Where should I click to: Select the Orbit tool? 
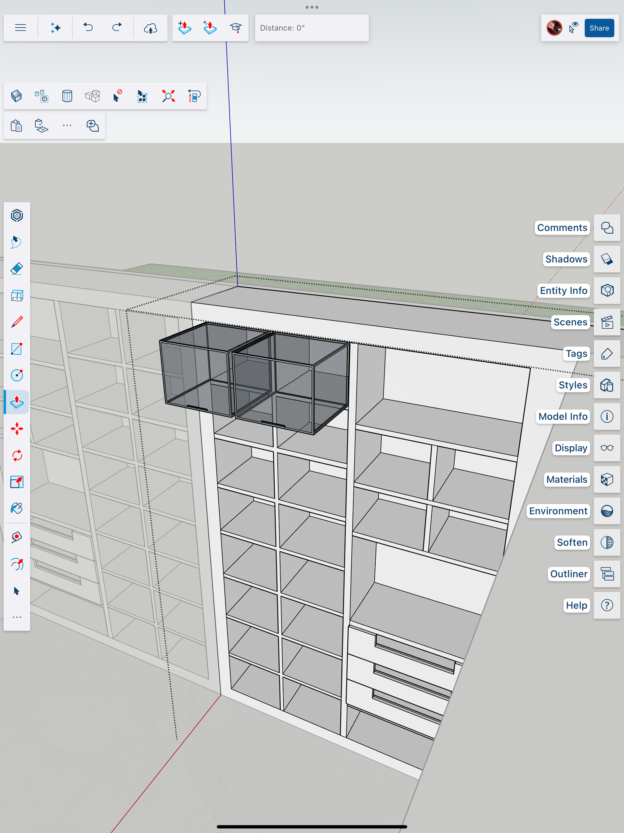17,564
